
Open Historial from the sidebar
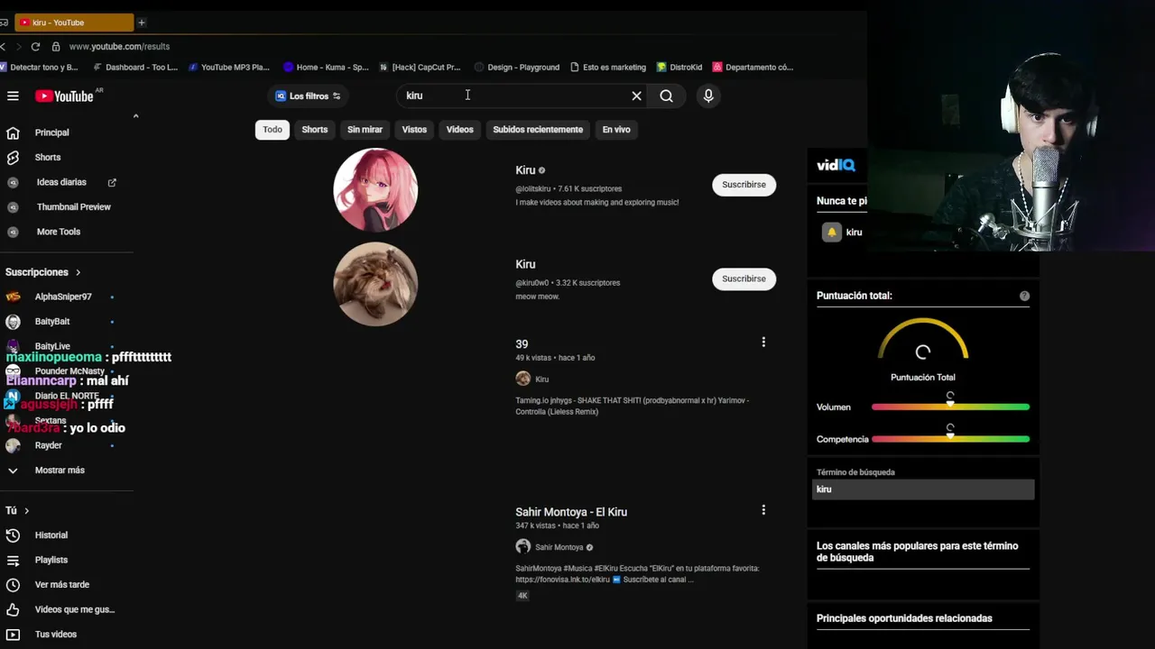(x=51, y=535)
